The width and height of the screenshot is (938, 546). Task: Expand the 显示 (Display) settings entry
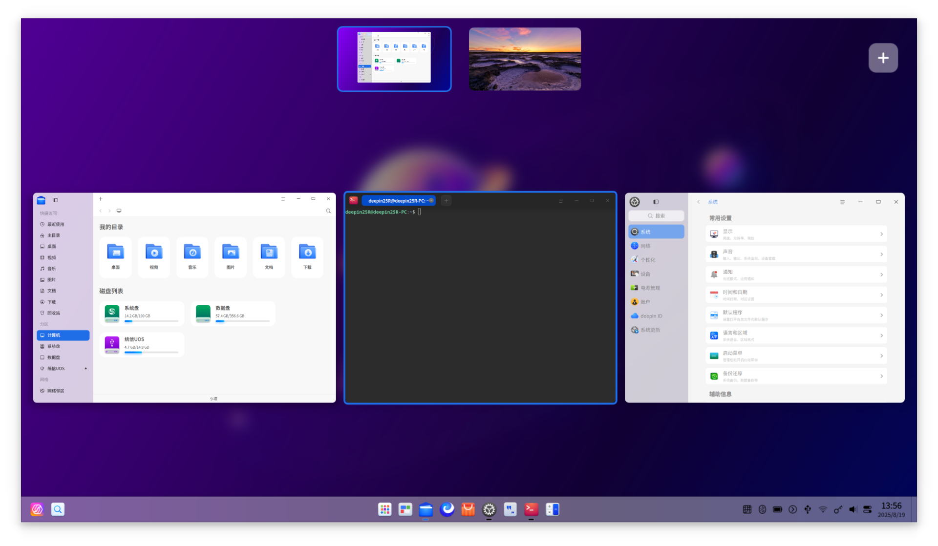(x=795, y=234)
